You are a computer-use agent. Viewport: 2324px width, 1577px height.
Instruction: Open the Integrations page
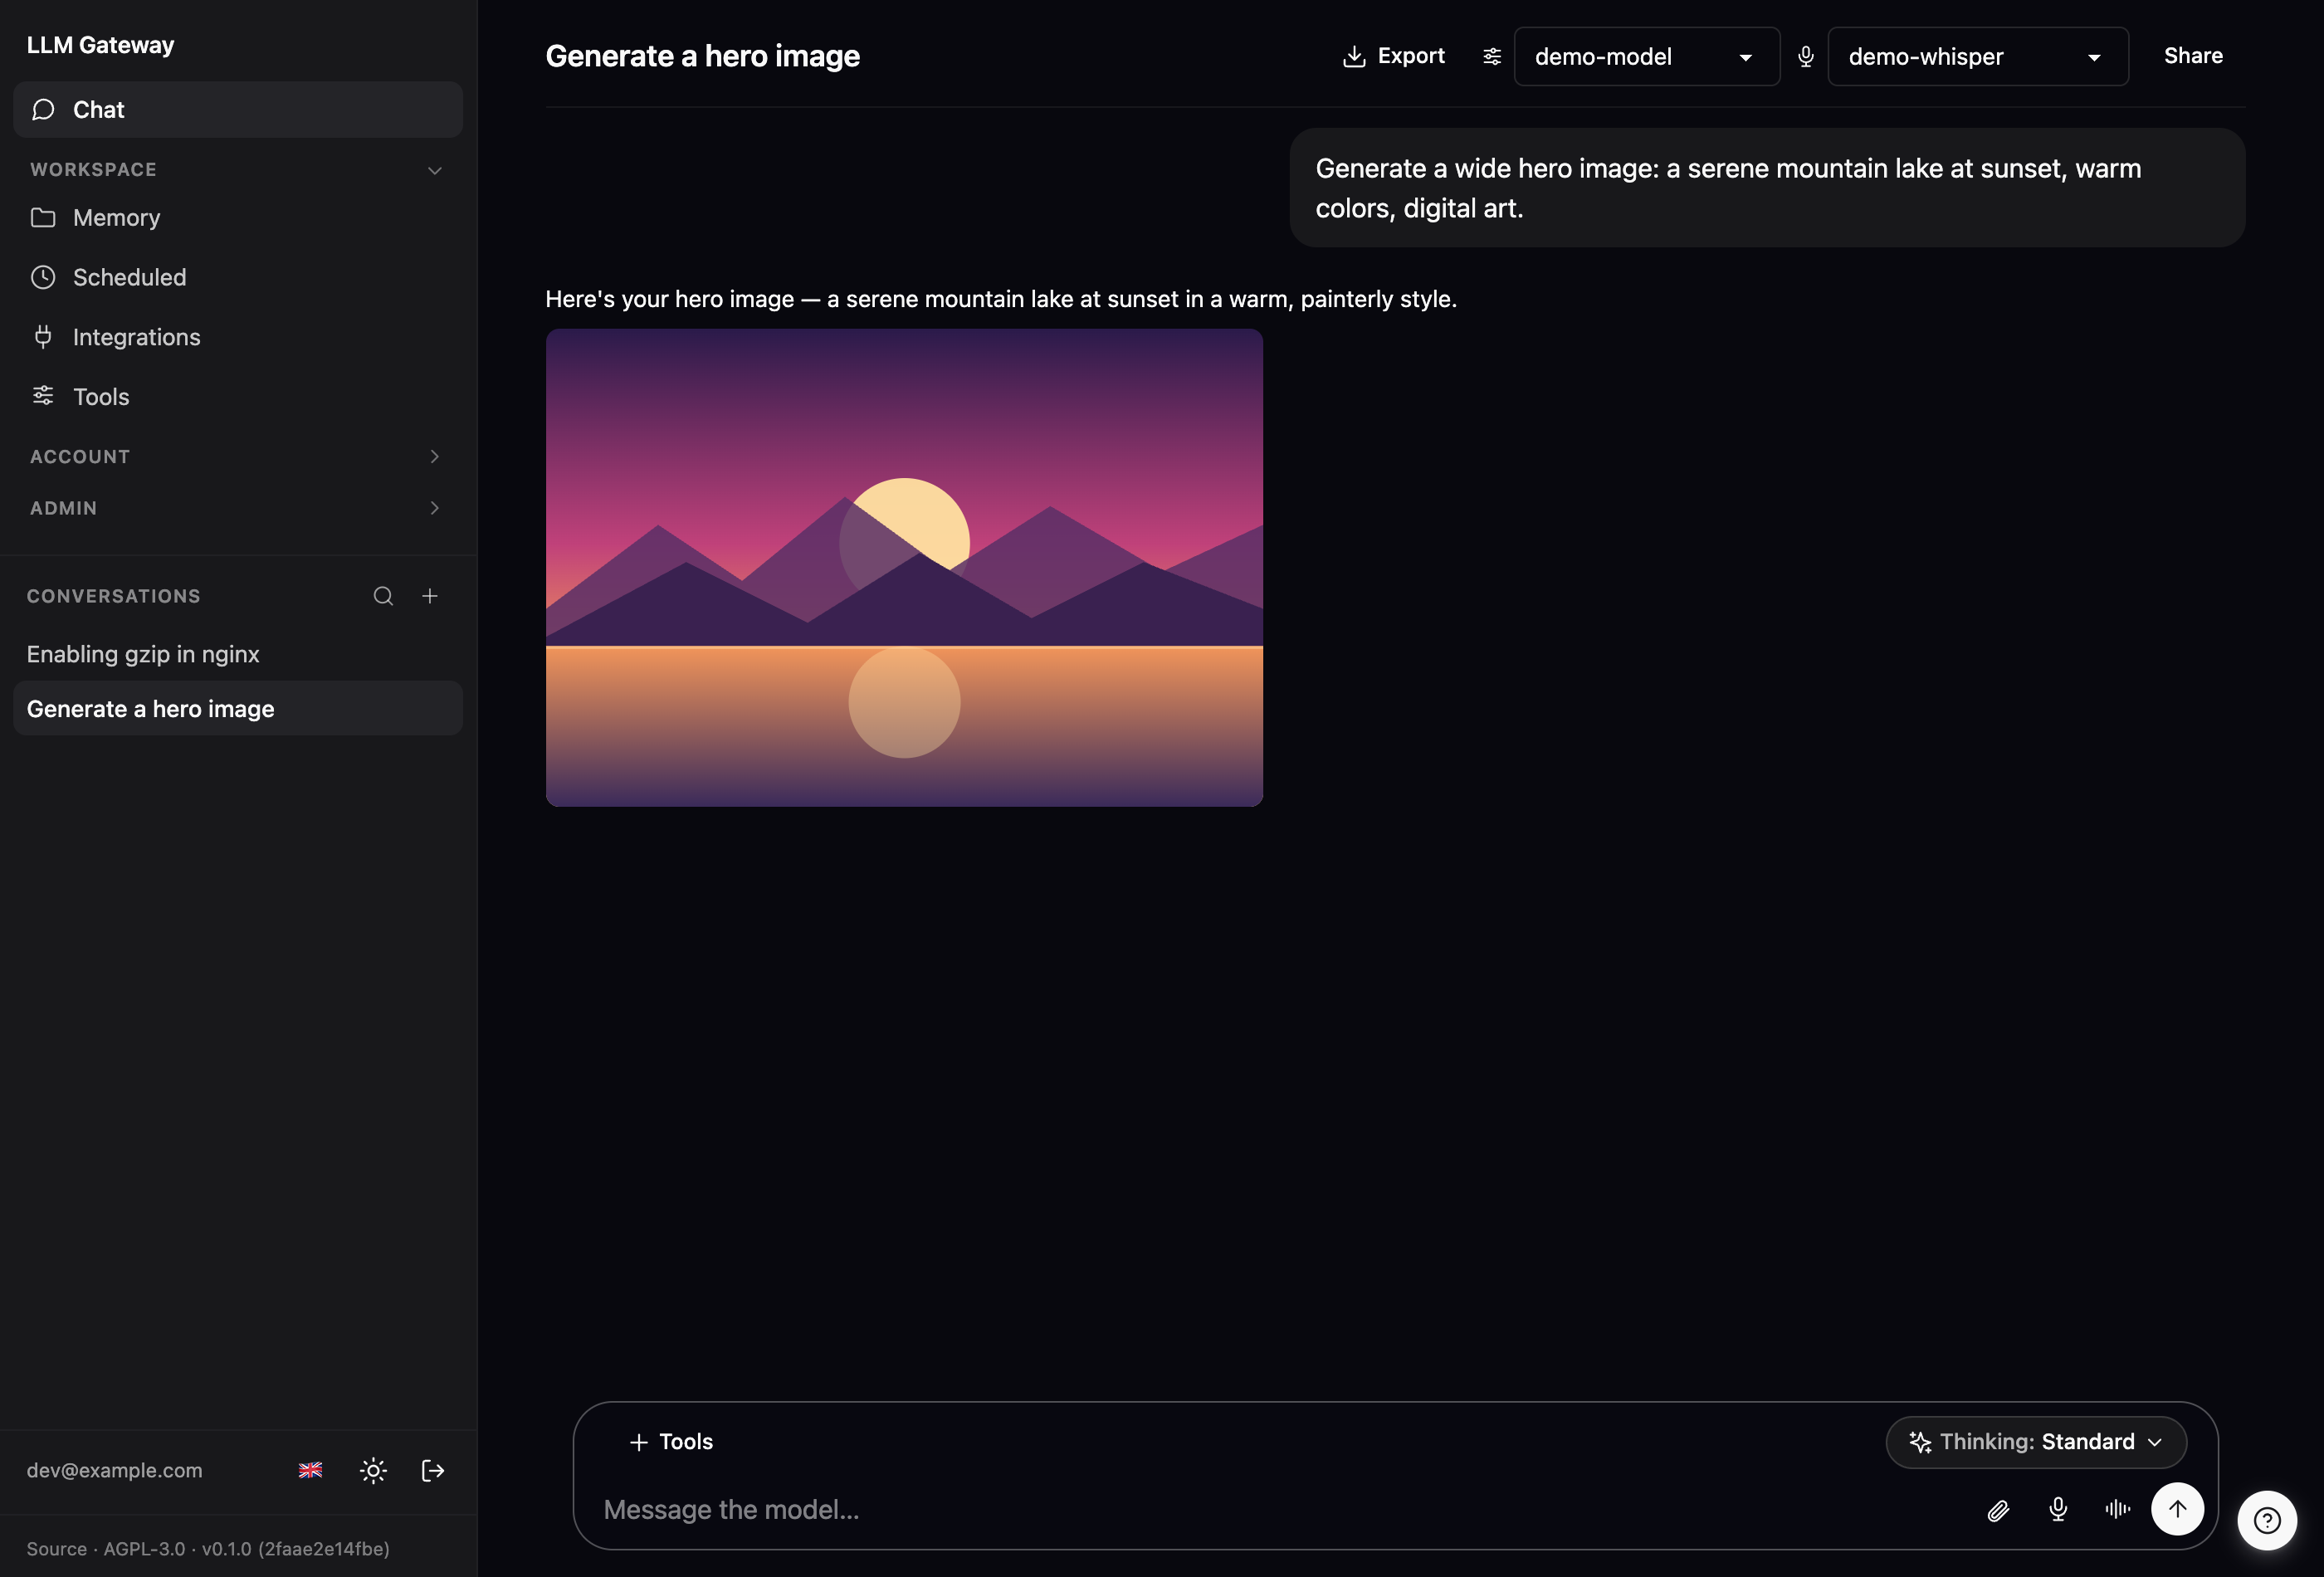(237, 337)
